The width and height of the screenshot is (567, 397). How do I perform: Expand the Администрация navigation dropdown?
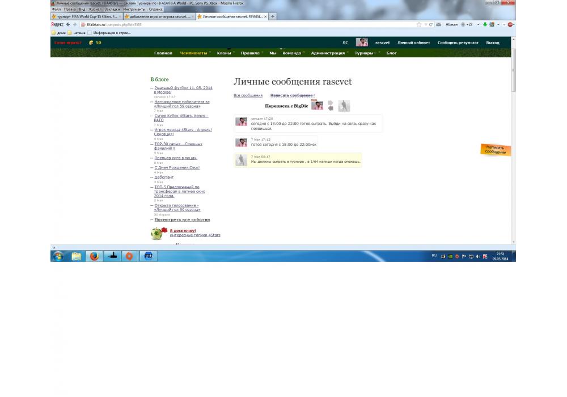329,53
